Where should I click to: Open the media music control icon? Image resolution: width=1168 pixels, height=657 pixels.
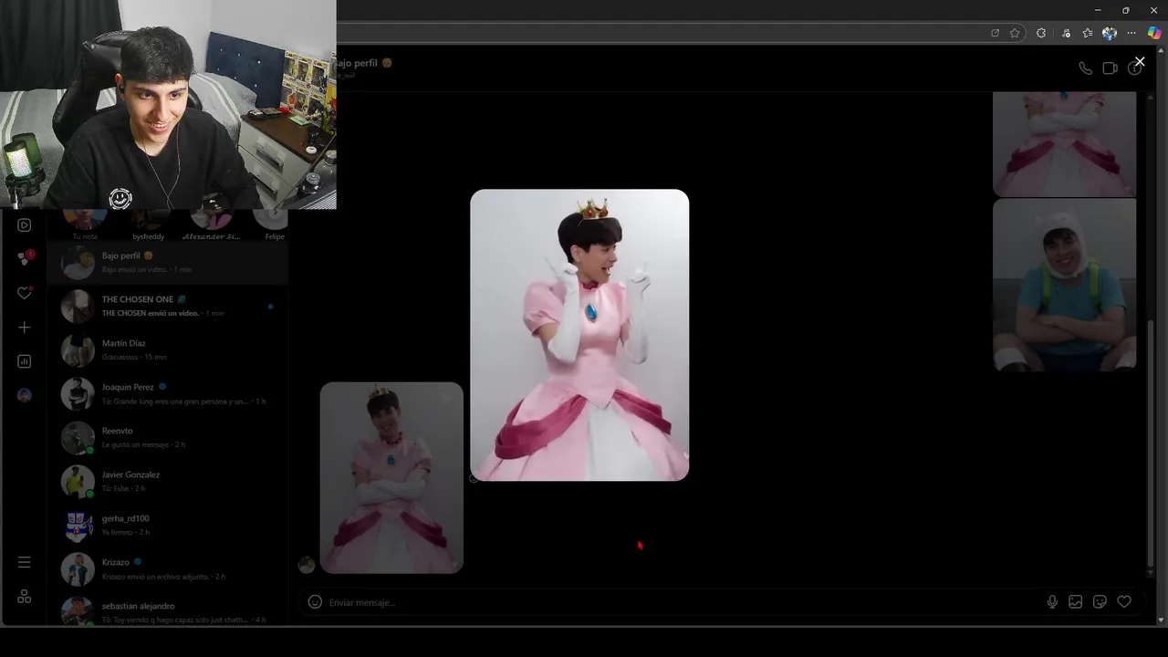(x=1066, y=33)
